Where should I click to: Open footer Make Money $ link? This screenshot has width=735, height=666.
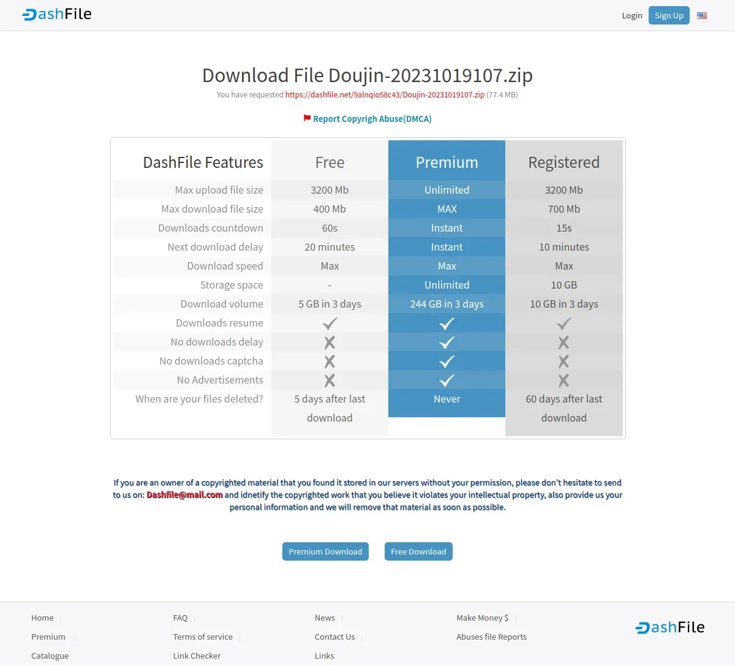click(483, 618)
